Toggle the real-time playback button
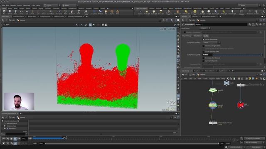 pyautogui.click(x=15, y=143)
